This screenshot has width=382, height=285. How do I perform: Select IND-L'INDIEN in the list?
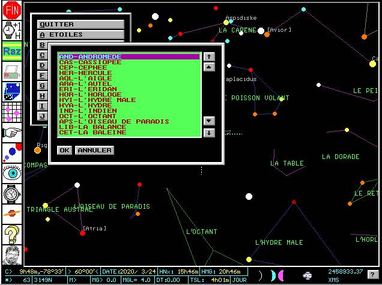[129, 110]
